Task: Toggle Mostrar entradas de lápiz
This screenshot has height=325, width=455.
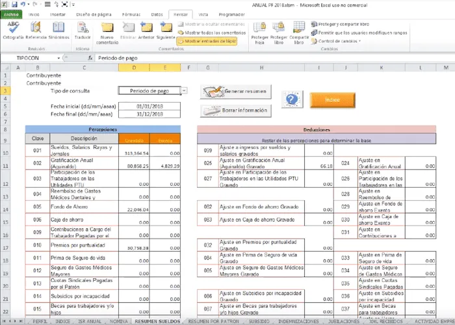Action: (206, 40)
